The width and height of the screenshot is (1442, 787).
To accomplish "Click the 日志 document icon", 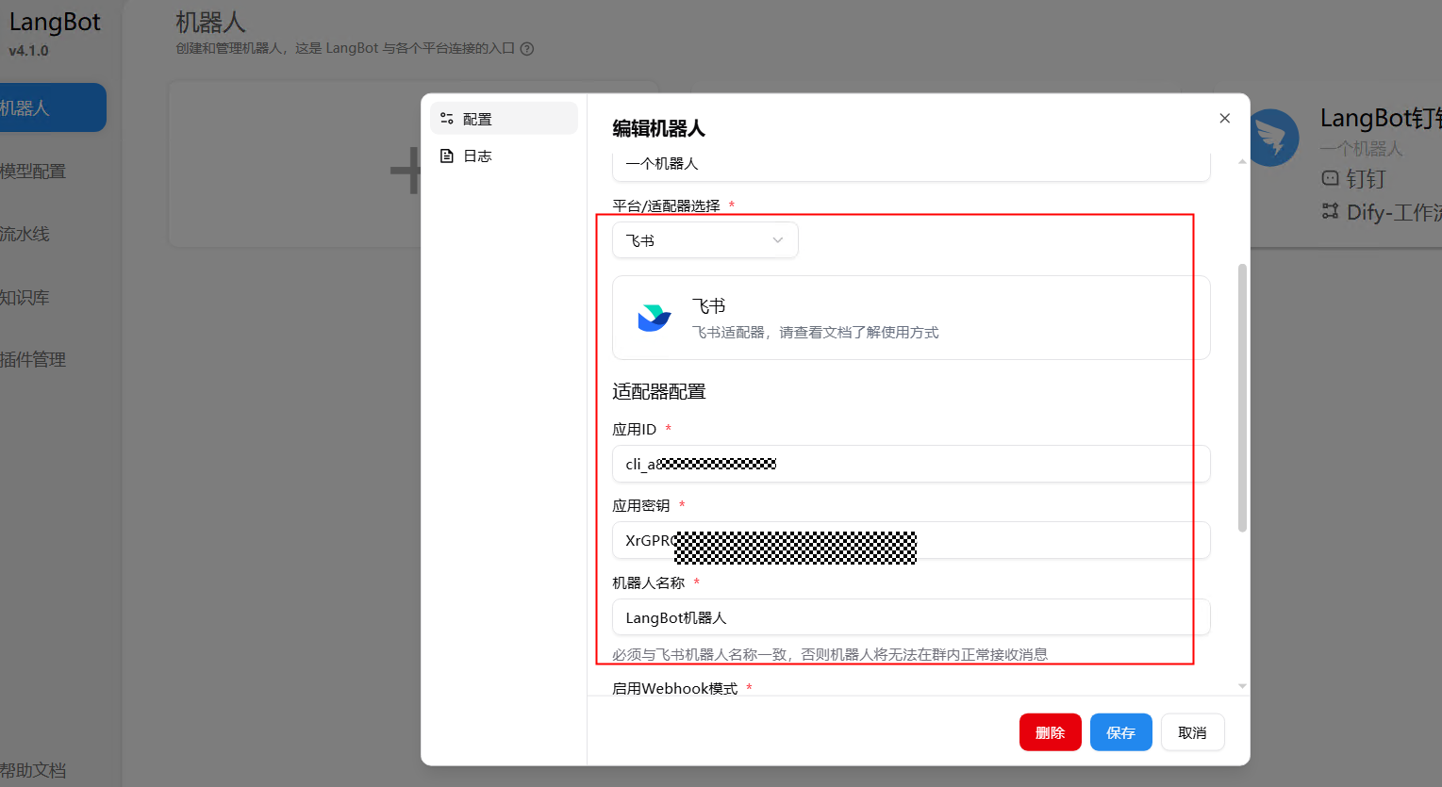I will coord(447,156).
